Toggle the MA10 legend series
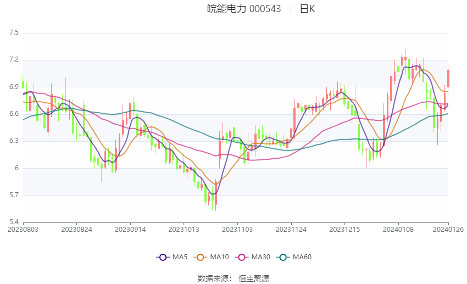The height and width of the screenshot is (284, 467). coord(211,257)
